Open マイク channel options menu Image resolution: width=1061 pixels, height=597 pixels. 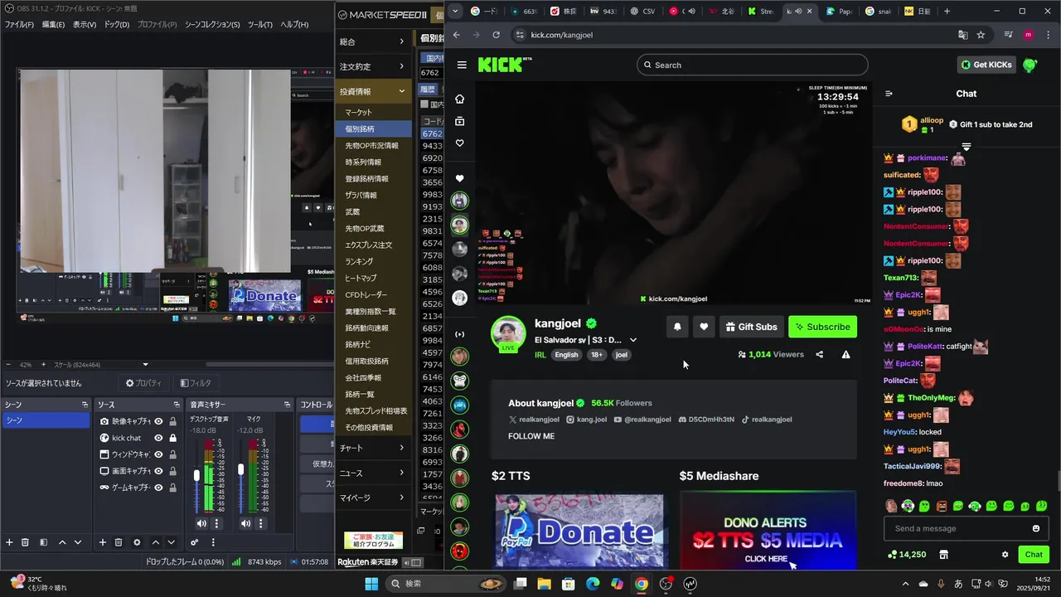pyautogui.click(x=261, y=523)
